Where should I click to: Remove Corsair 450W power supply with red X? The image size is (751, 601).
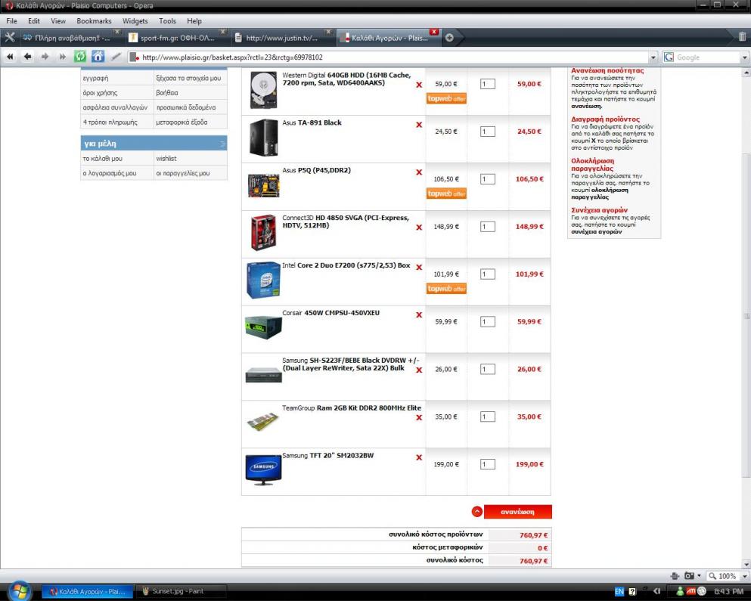[x=419, y=314]
